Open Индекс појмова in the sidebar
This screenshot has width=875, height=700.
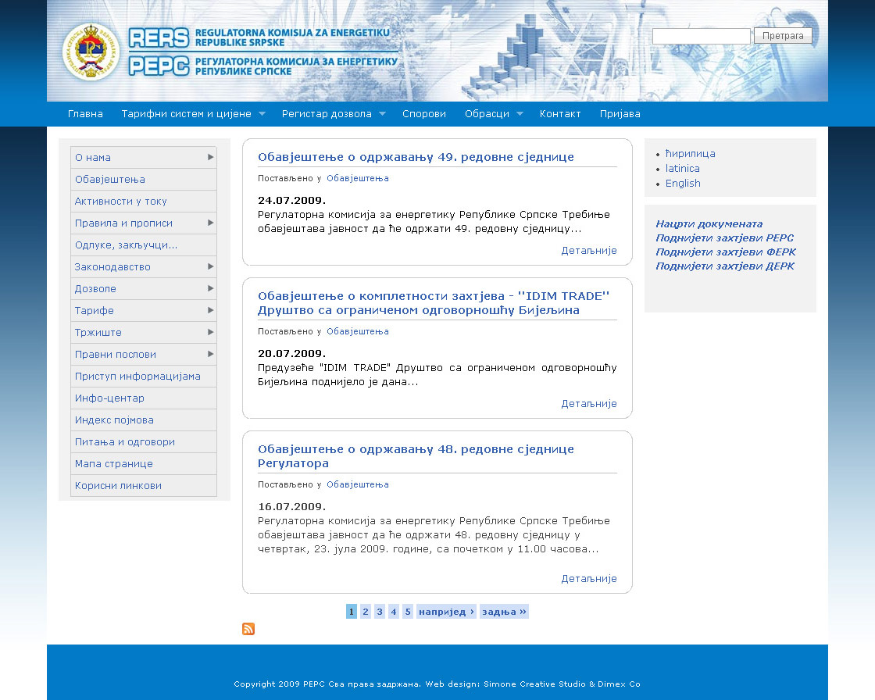tap(144, 420)
